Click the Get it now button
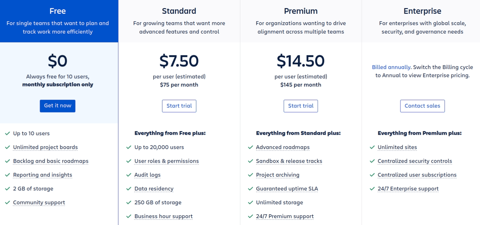 coord(58,106)
